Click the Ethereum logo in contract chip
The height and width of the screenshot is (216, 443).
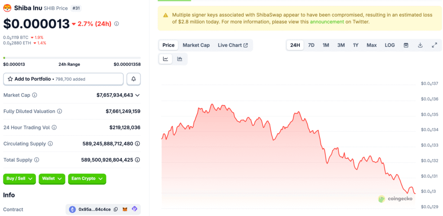point(73,210)
